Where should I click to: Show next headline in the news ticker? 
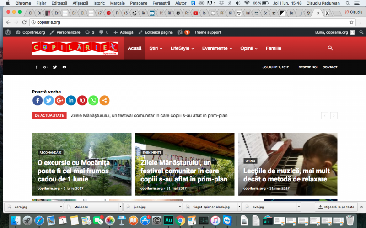tap(334, 116)
